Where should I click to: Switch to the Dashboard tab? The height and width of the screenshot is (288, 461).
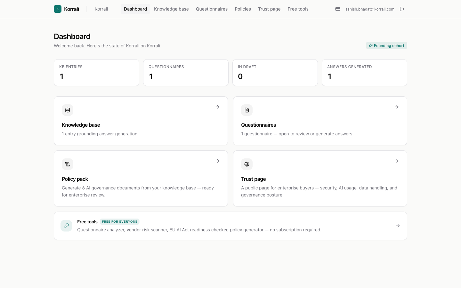tap(135, 9)
